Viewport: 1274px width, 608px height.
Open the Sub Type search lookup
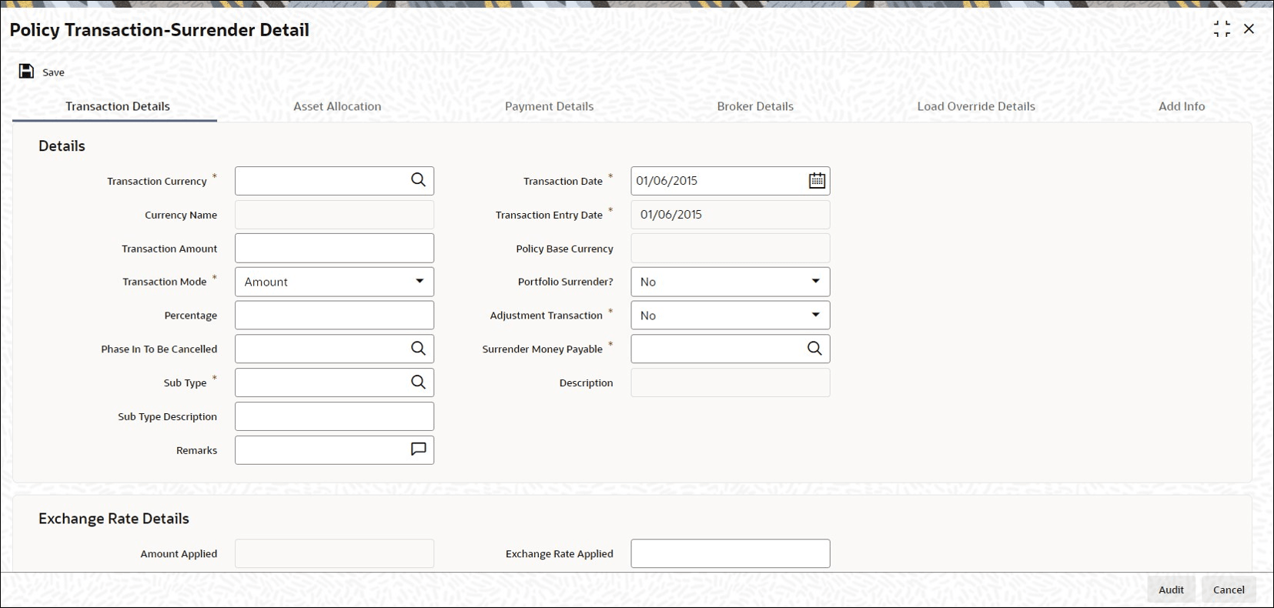click(418, 383)
